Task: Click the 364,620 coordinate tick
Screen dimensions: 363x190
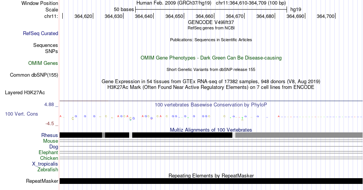Action: [x=83, y=16]
